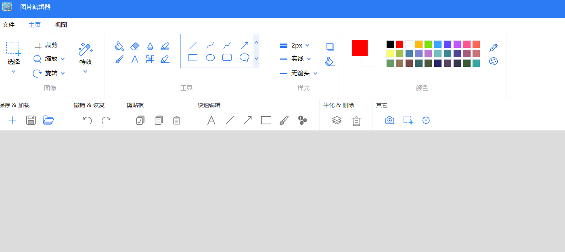Create a new image with plus icon

13,120
